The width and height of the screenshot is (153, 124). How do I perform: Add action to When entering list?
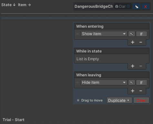click(x=133, y=42)
